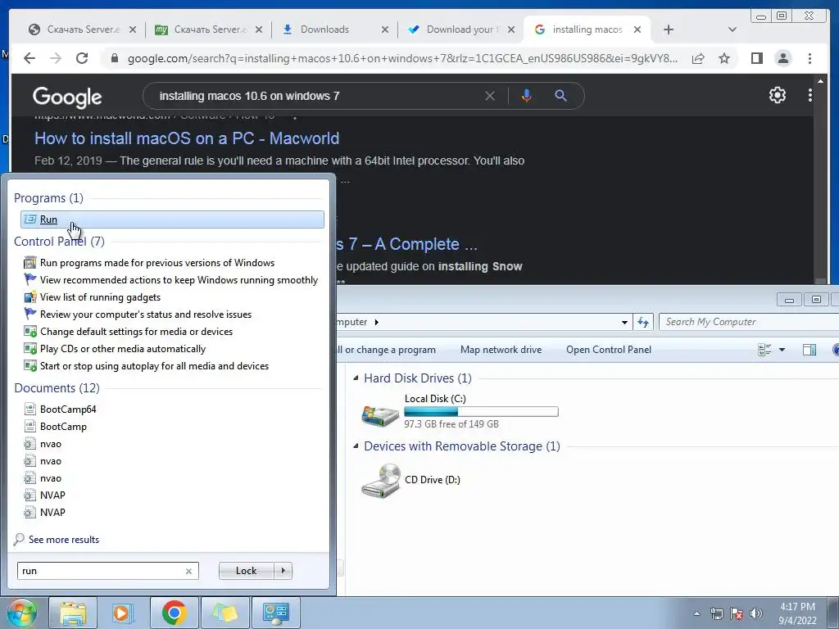Open address bar history dropdown in Explorer
839x629 pixels.
(x=624, y=323)
